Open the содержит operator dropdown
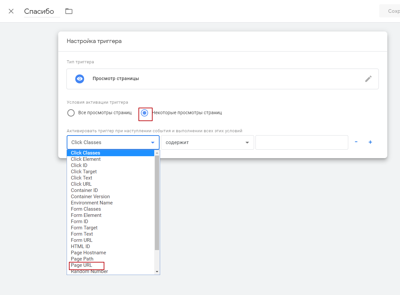 pos(207,142)
